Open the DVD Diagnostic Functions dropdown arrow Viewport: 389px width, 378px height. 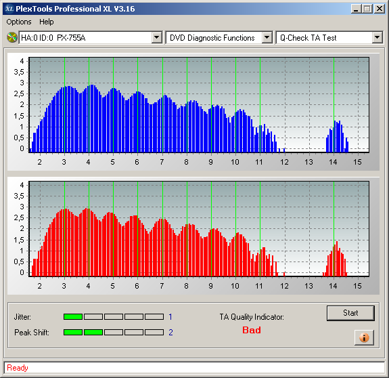(x=267, y=38)
